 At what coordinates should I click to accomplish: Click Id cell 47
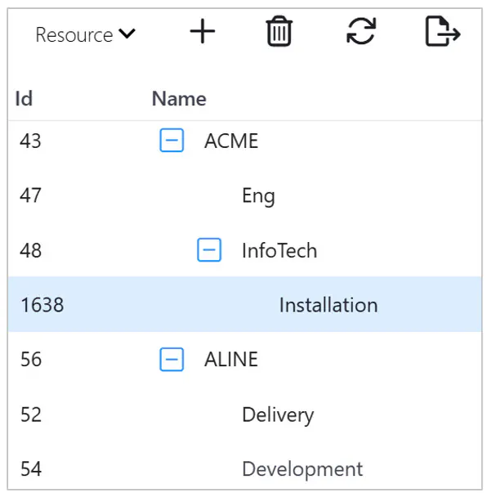click(30, 195)
